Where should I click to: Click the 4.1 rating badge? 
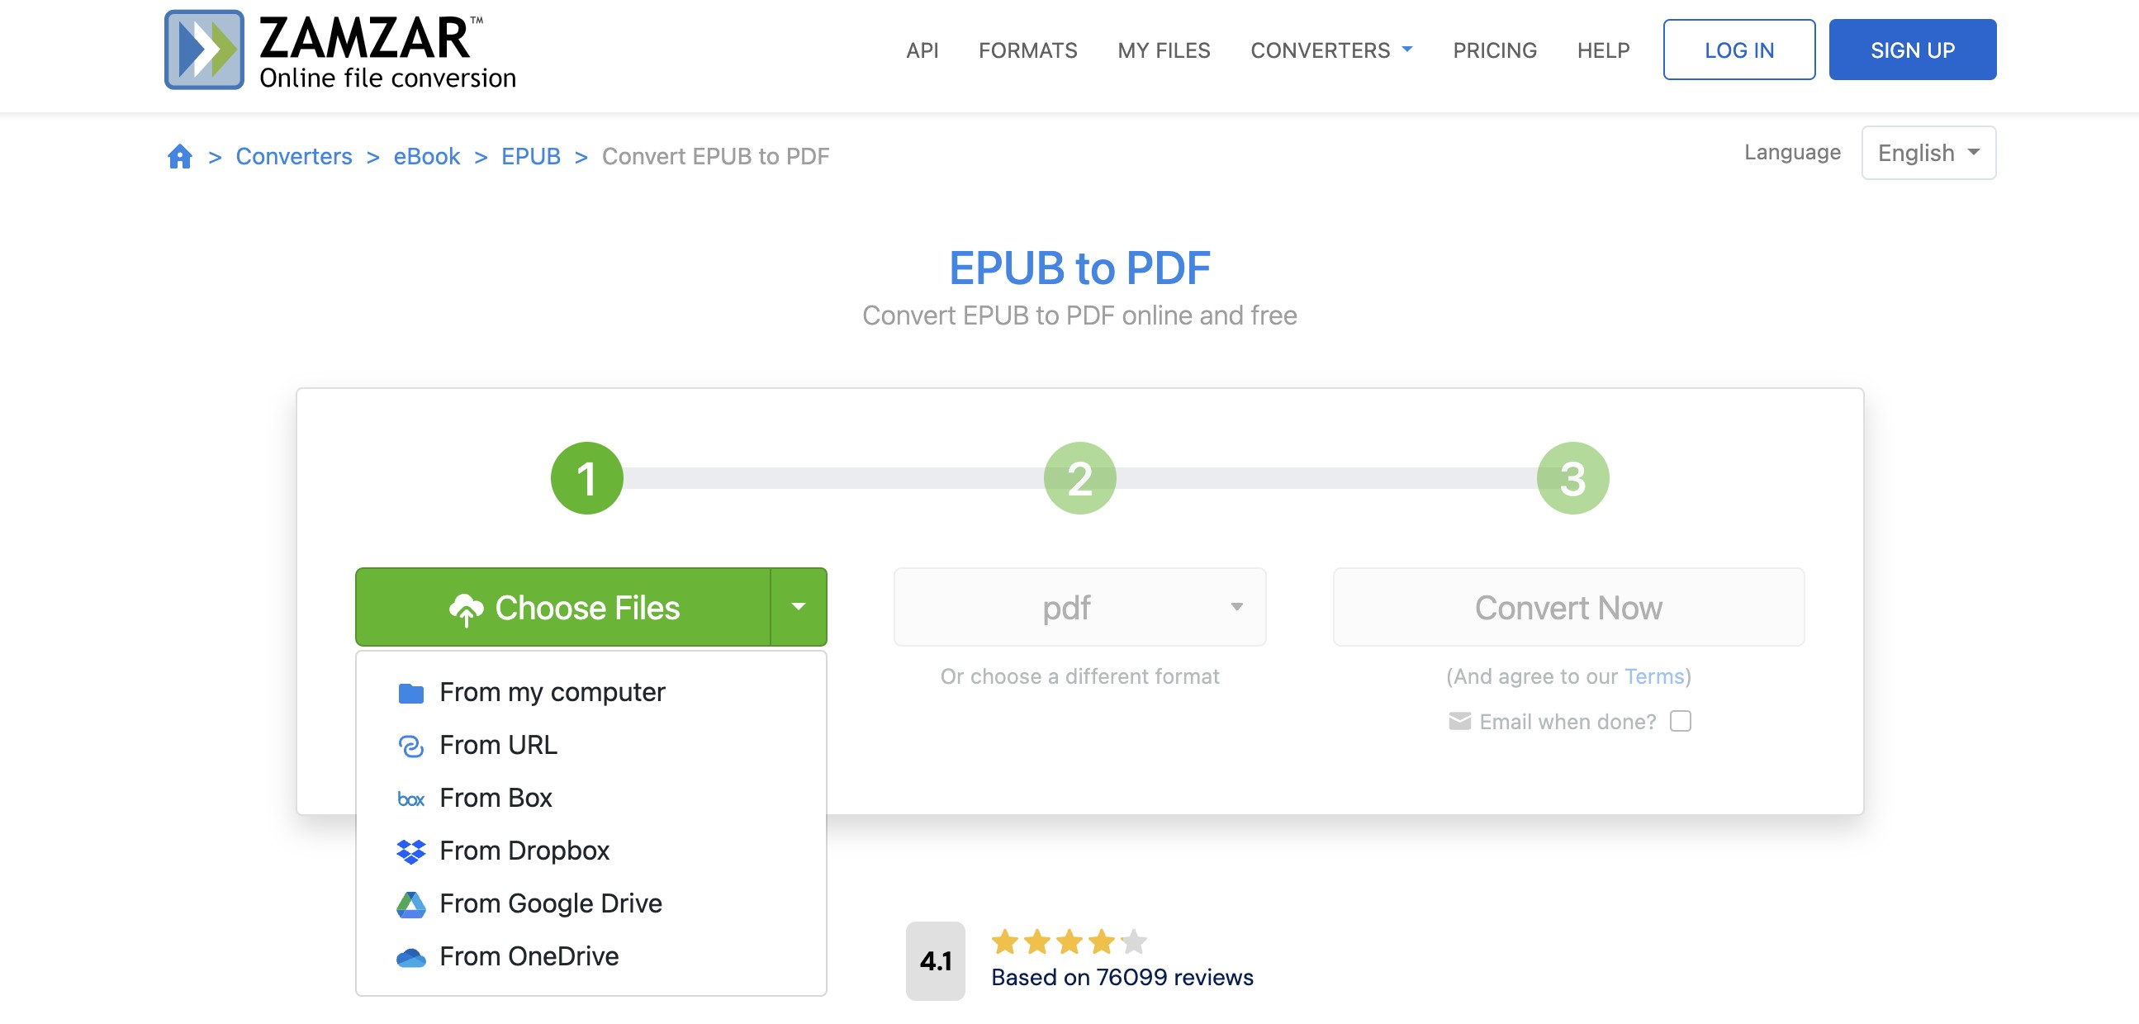click(x=935, y=961)
